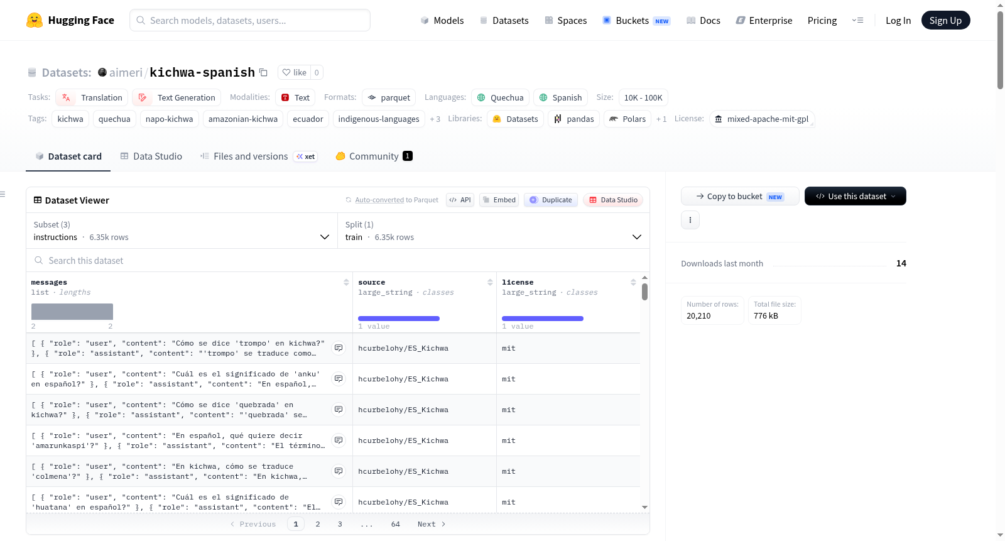
Task: Open expanded navigation menu icon beside Pricing
Action: [857, 20]
